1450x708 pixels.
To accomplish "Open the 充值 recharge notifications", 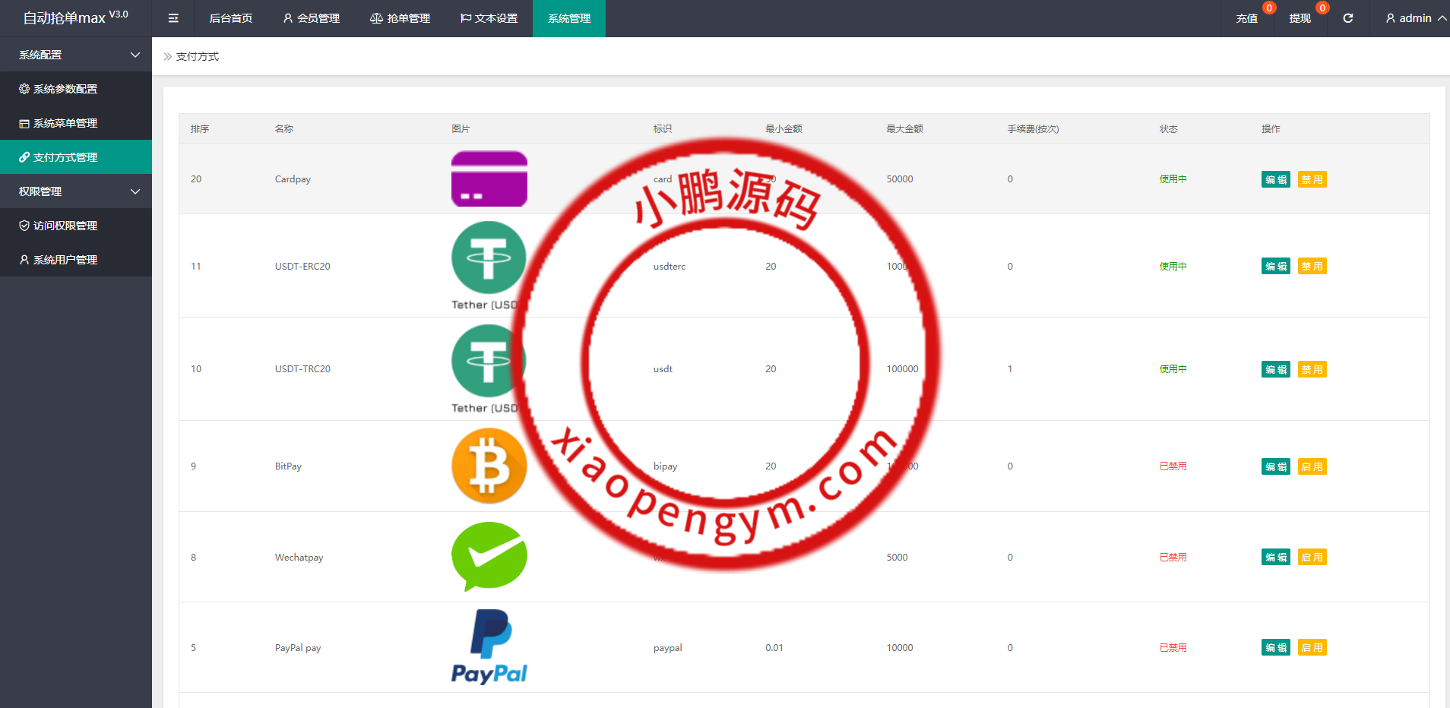I will (1246, 18).
